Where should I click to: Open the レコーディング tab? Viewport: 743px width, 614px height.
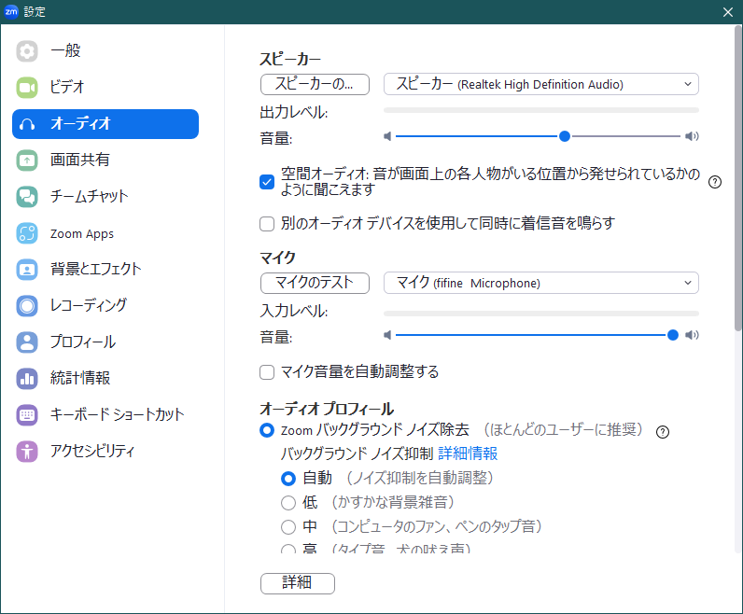point(105,305)
